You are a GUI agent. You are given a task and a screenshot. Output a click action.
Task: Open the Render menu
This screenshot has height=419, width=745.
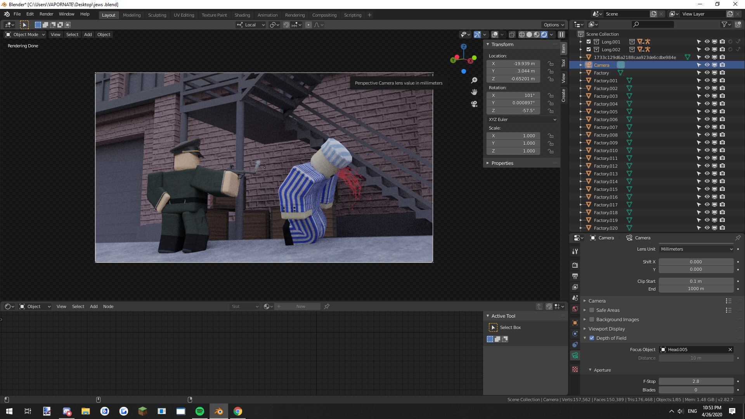[x=46, y=14]
